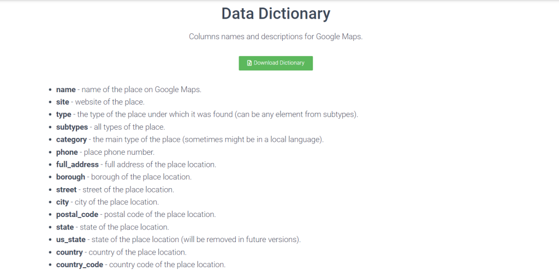Click the country_code column term

80,264
